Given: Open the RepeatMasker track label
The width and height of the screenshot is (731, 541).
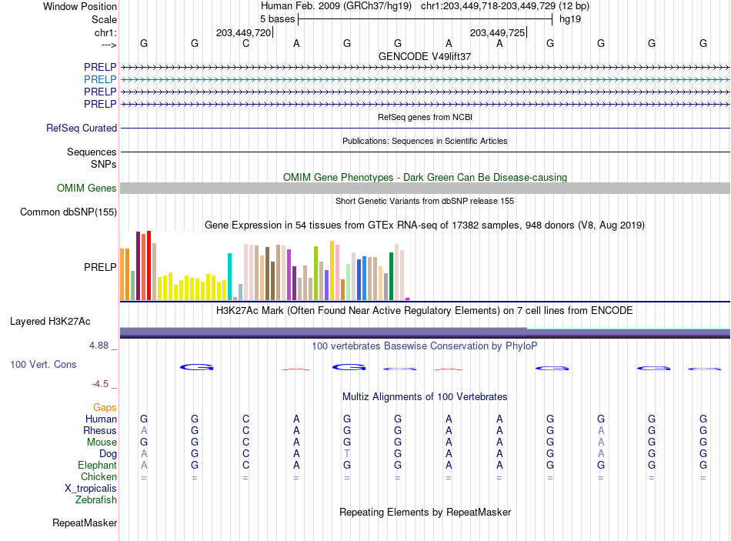Looking at the screenshot, I should click(85, 523).
